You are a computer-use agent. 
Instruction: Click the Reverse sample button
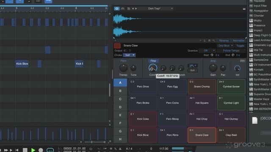224,41
